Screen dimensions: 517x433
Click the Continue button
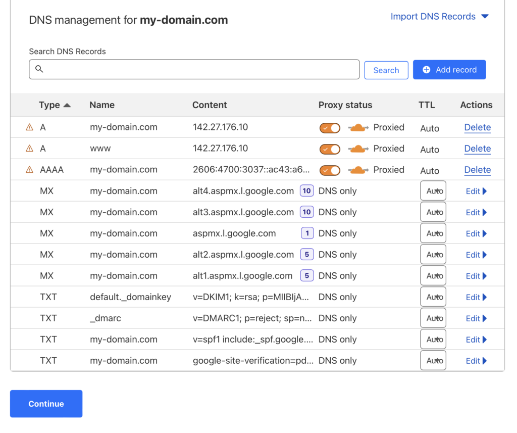pyautogui.click(x=46, y=404)
